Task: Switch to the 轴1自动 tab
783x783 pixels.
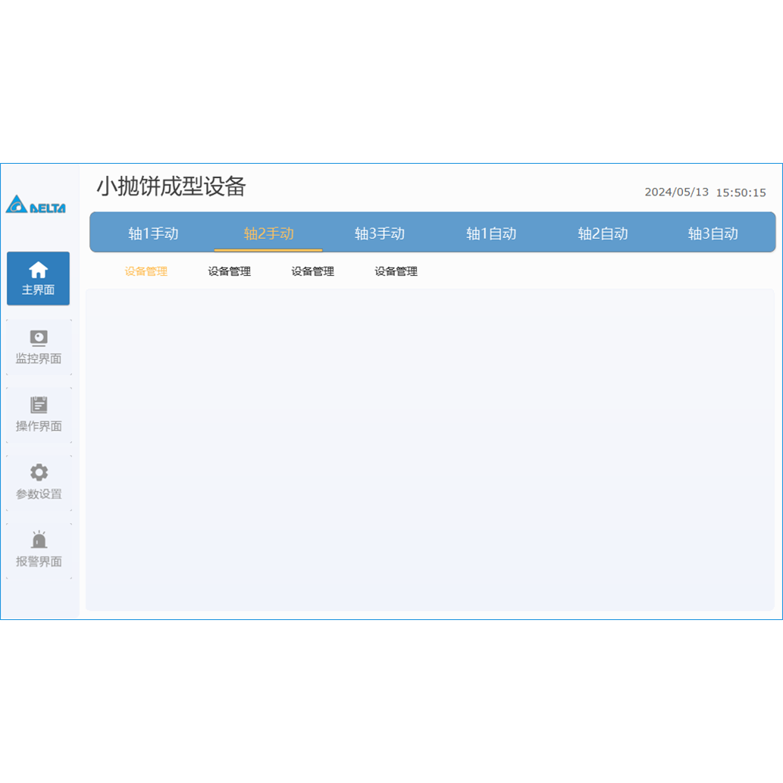Action: click(491, 233)
